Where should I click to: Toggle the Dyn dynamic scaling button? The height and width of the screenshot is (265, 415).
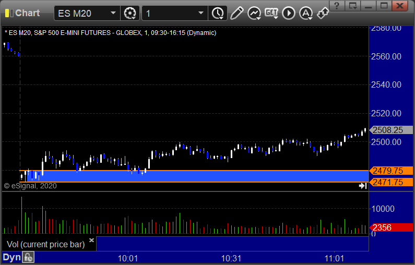point(11,257)
